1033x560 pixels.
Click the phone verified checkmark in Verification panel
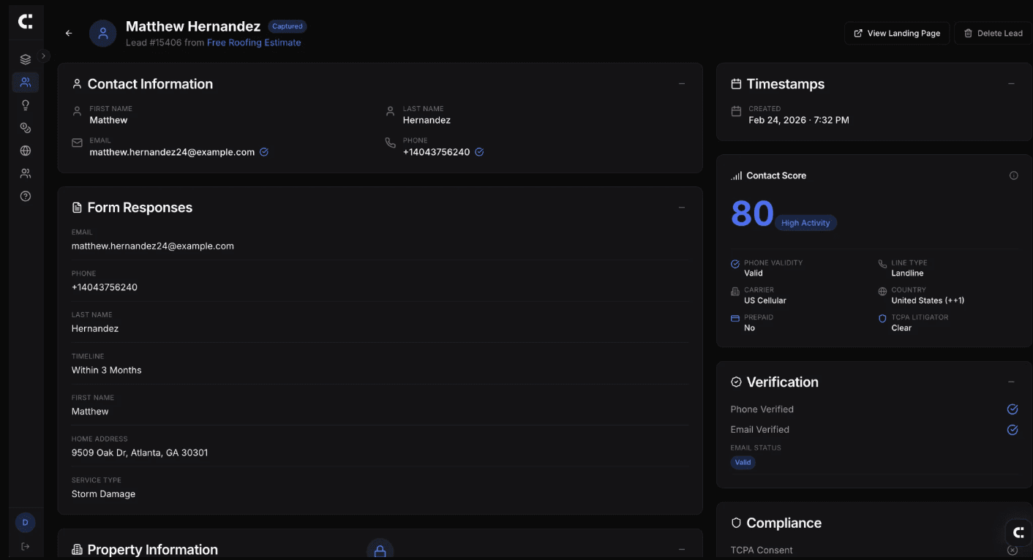pyautogui.click(x=1012, y=409)
